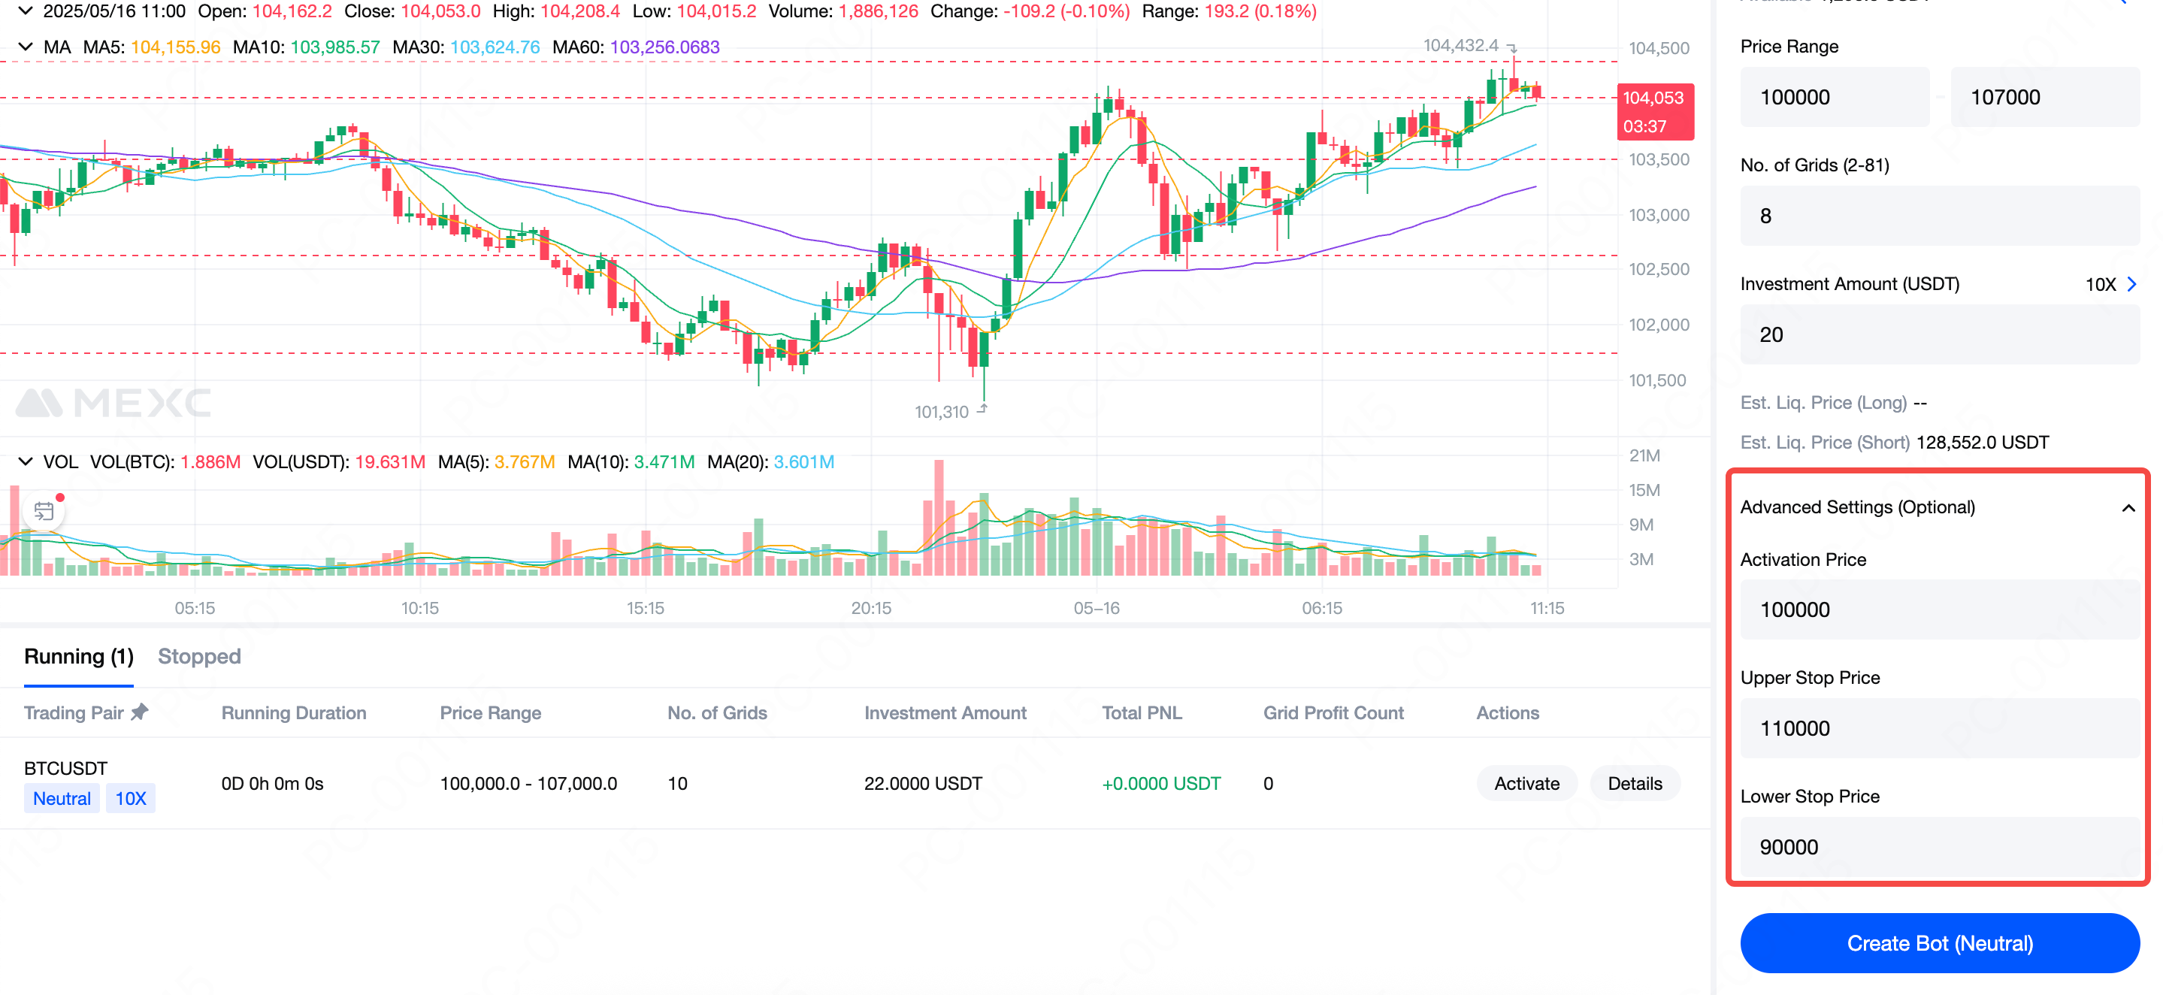Click the MEXC watermark logo on chart
This screenshot has width=2163, height=995.
(114, 404)
